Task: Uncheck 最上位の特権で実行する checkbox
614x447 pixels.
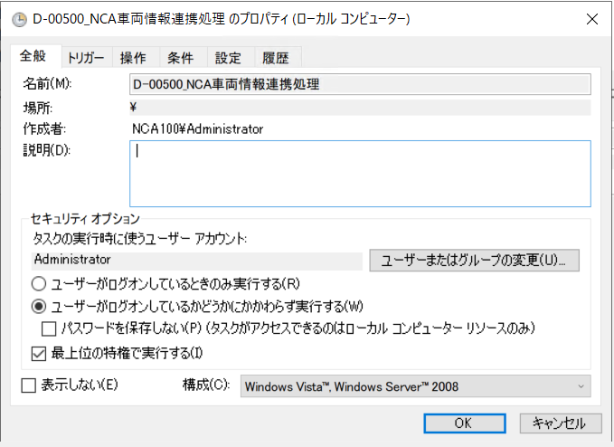Action: click(39, 354)
